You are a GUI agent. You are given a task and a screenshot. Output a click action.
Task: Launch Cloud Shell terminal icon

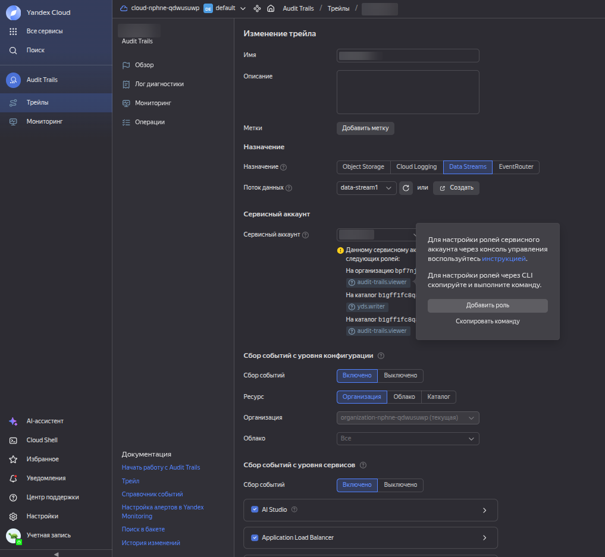coord(13,440)
